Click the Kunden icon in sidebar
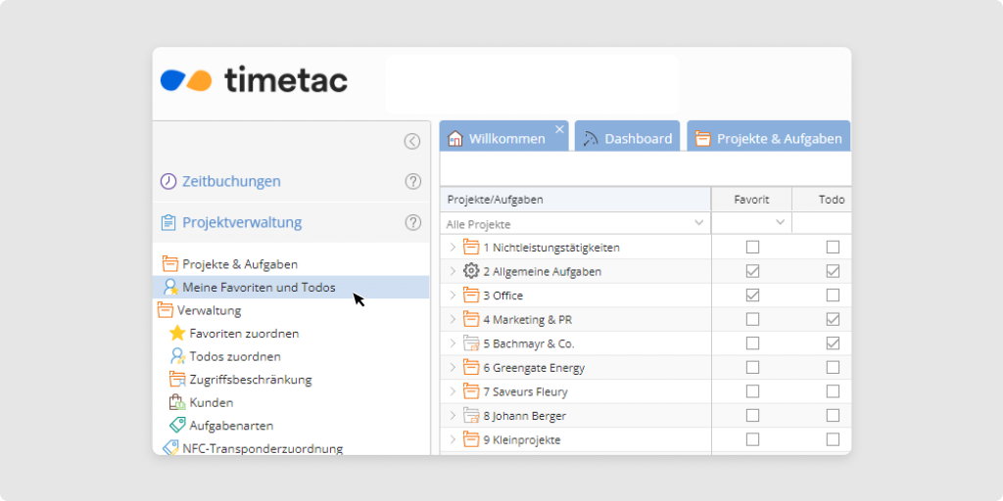Screen dimensions: 1003x501 177,402
